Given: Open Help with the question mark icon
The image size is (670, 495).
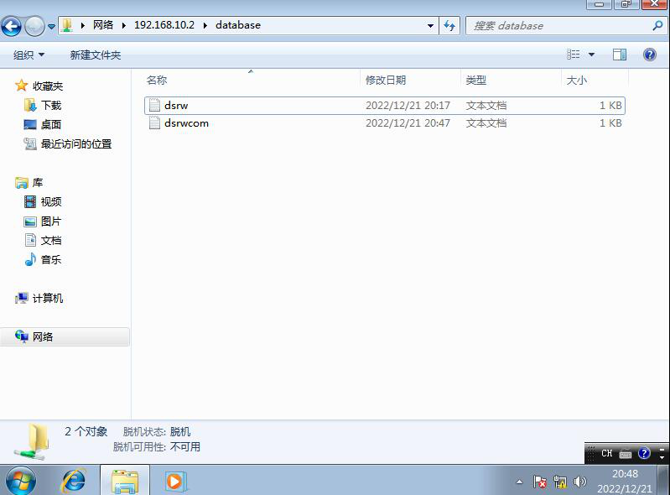Looking at the screenshot, I should pyautogui.click(x=650, y=55).
